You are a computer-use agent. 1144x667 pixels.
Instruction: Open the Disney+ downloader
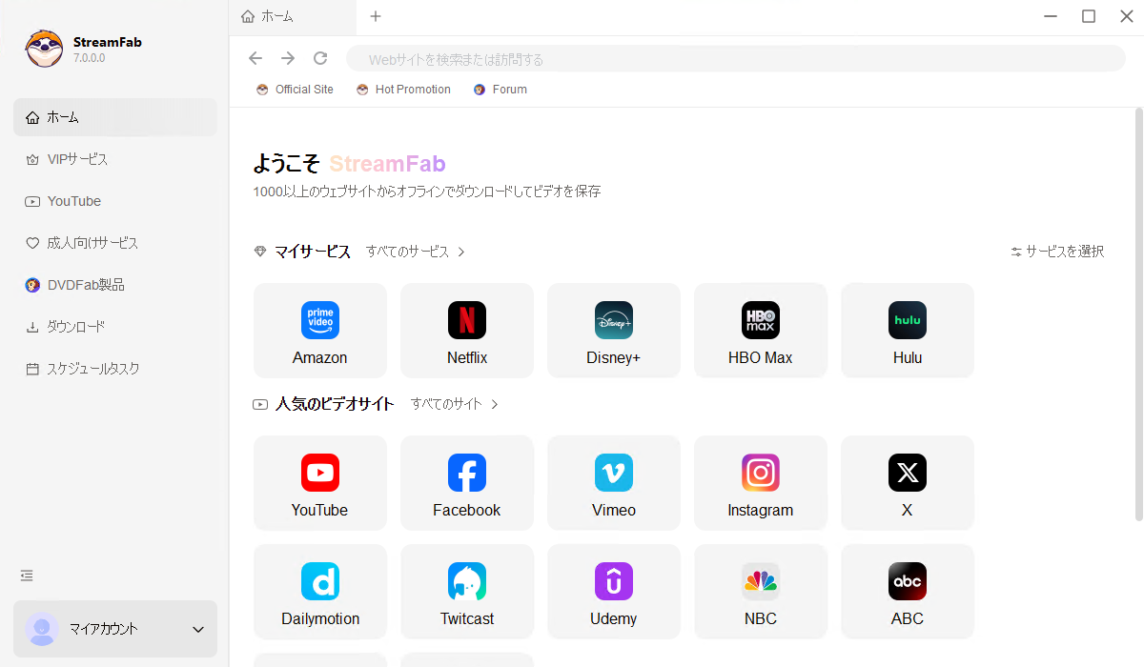pos(613,330)
